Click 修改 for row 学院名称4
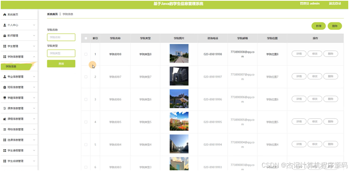This screenshot has width=349, height=171. (315, 144)
